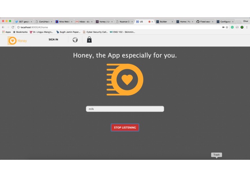Switch to the Nuance tab
Screen dimensions: 250x177
click(x=124, y=21)
